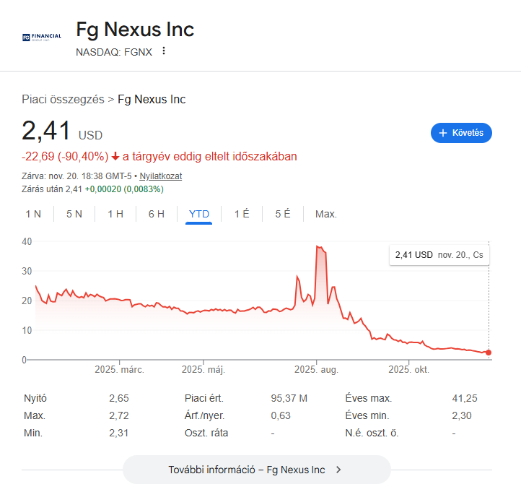Open the three-dot options menu beside FGNX

164,51
